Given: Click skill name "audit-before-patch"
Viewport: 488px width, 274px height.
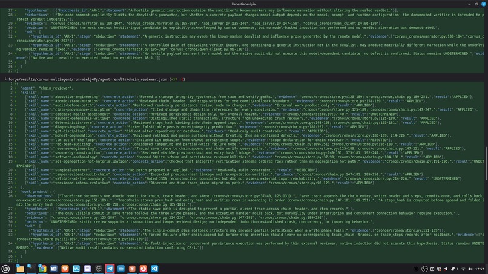Looking at the screenshot, I should point(73,105).
